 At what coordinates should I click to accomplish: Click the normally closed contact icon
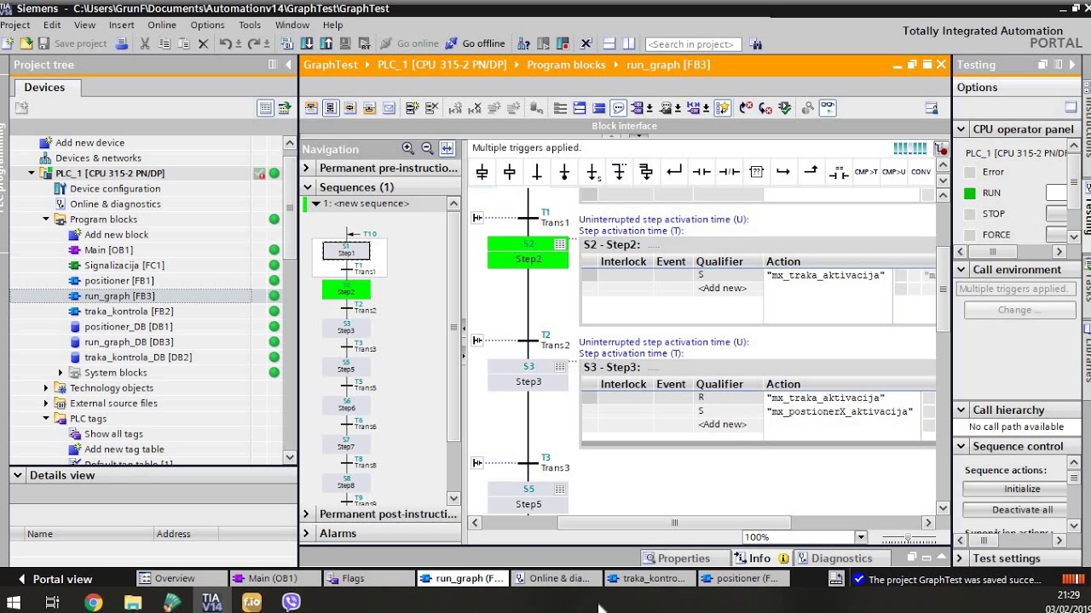coord(729,172)
